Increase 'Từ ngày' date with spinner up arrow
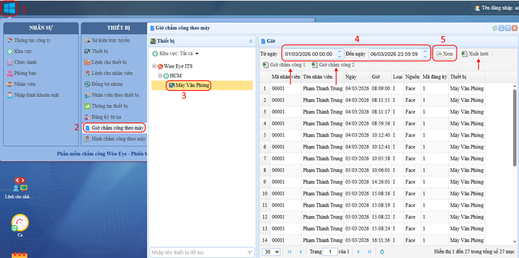The height and width of the screenshot is (258, 519). tap(340, 51)
